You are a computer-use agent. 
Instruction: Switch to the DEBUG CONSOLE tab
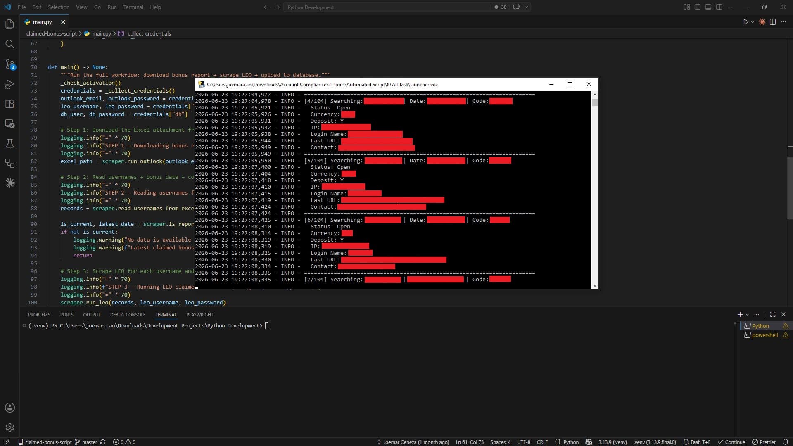(128, 315)
